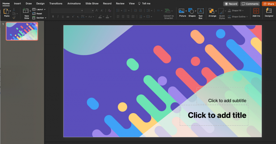This screenshot has width=276, height=144.
Task: Select slide 1 thumbnail in the panel
Action: point(22,31)
